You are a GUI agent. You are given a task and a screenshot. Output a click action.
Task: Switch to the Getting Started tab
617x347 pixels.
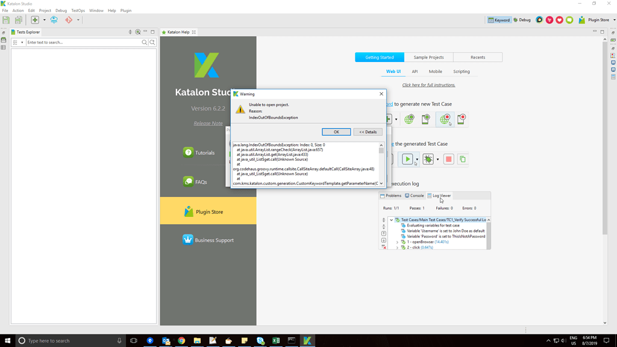click(380, 57)
